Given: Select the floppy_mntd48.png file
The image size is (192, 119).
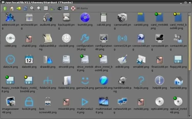Looking at the screenshot, I should pos(10,80).
